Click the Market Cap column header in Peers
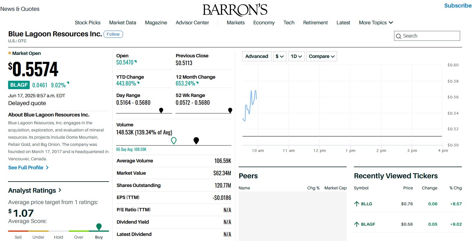 tap(335, 188)
